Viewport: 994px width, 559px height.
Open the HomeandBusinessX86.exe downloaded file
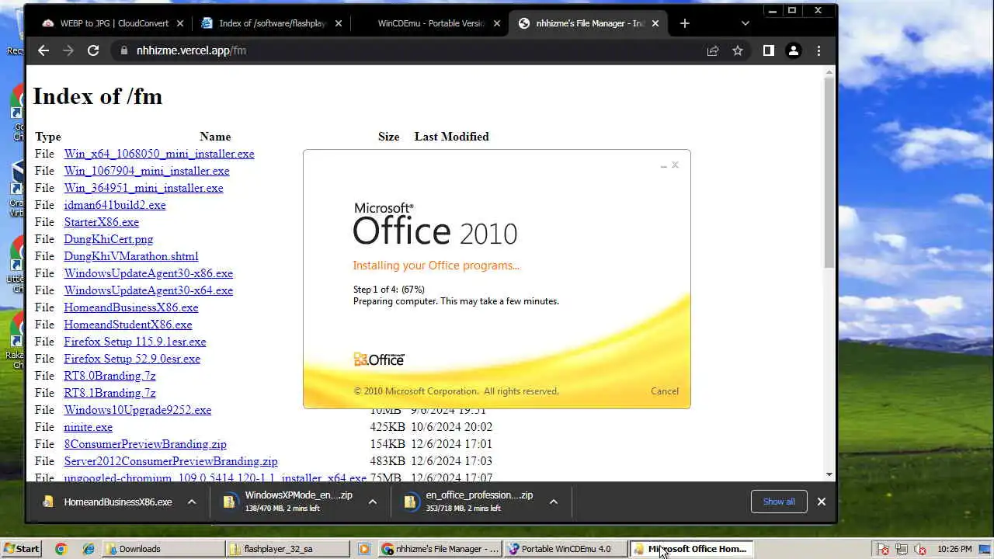click(117, 502)
